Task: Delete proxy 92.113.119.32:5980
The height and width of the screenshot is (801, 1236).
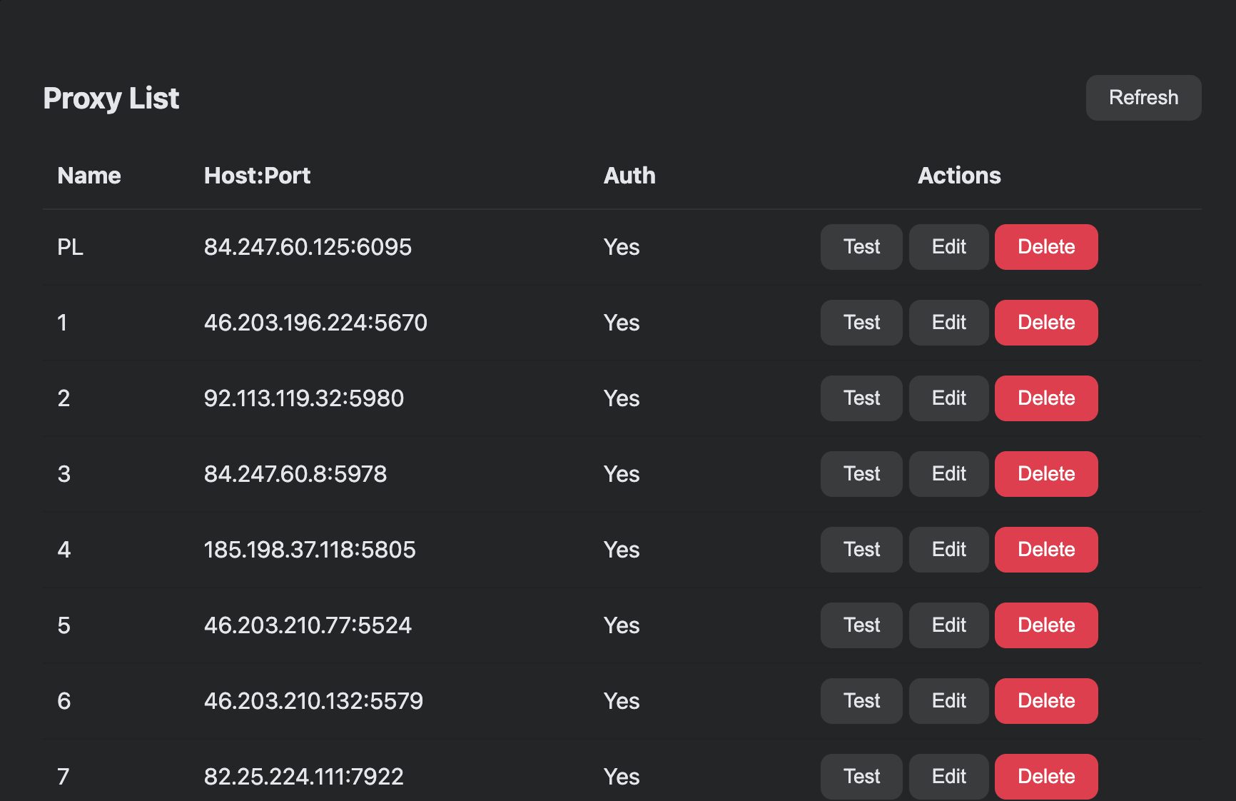Action: point(1046,398)
